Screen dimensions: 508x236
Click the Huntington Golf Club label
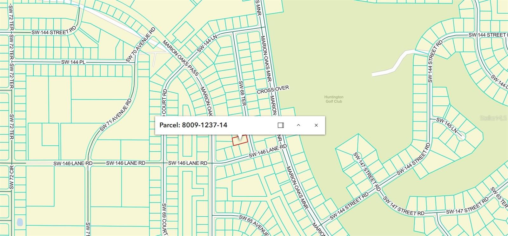click(334, 99)
